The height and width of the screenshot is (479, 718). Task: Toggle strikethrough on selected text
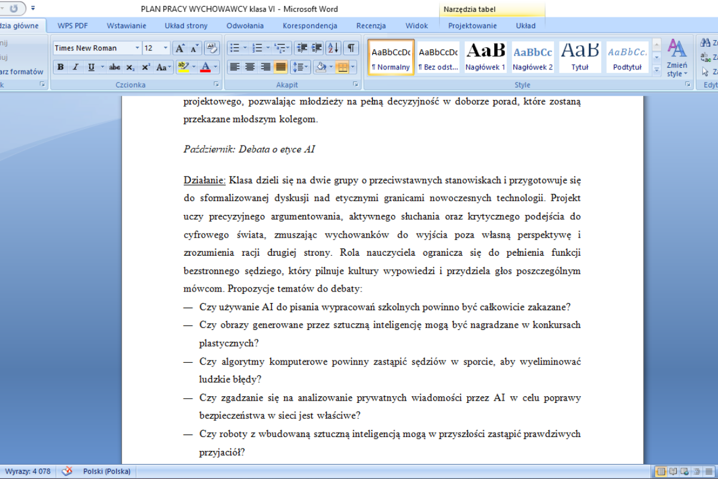(x=115, y=67)
